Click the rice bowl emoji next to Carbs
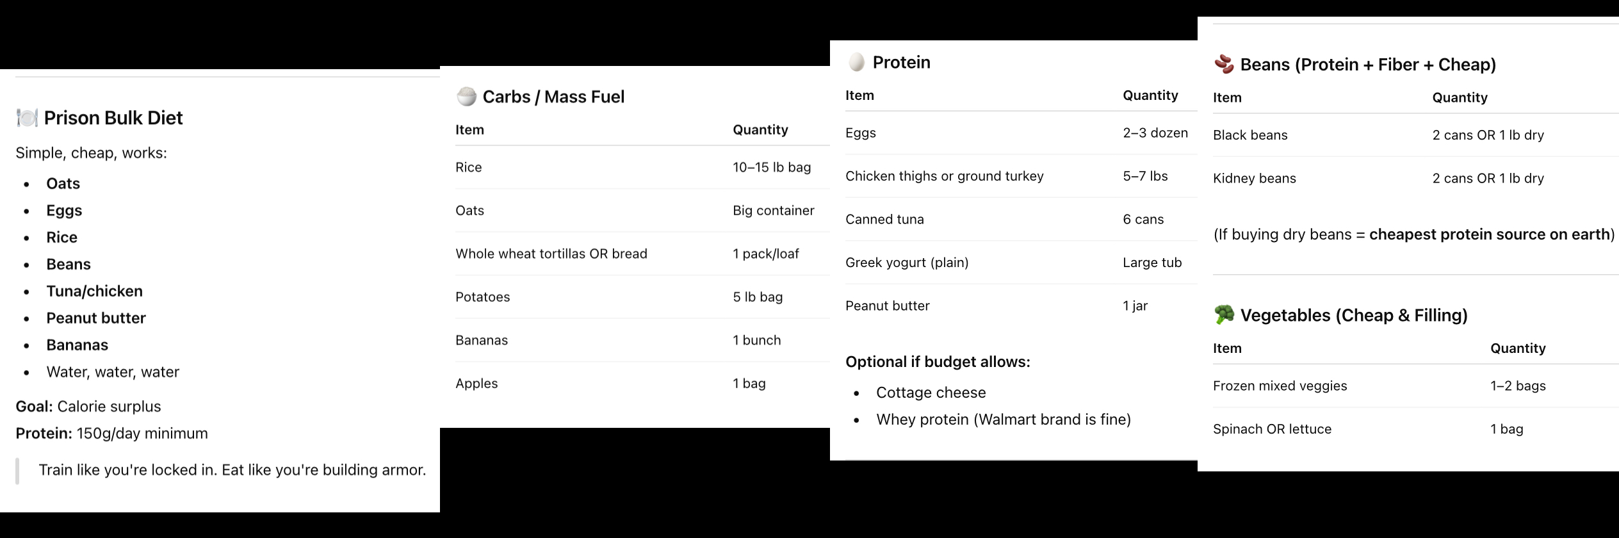The image size is (1619, 538). coord(466,97)
